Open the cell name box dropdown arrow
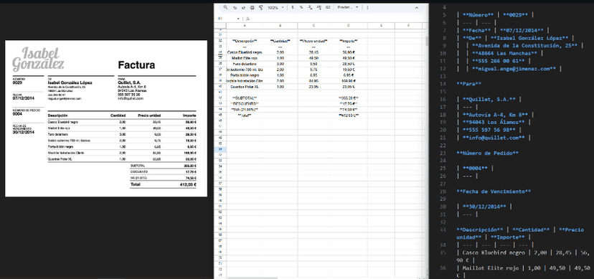 pos(238,19)
